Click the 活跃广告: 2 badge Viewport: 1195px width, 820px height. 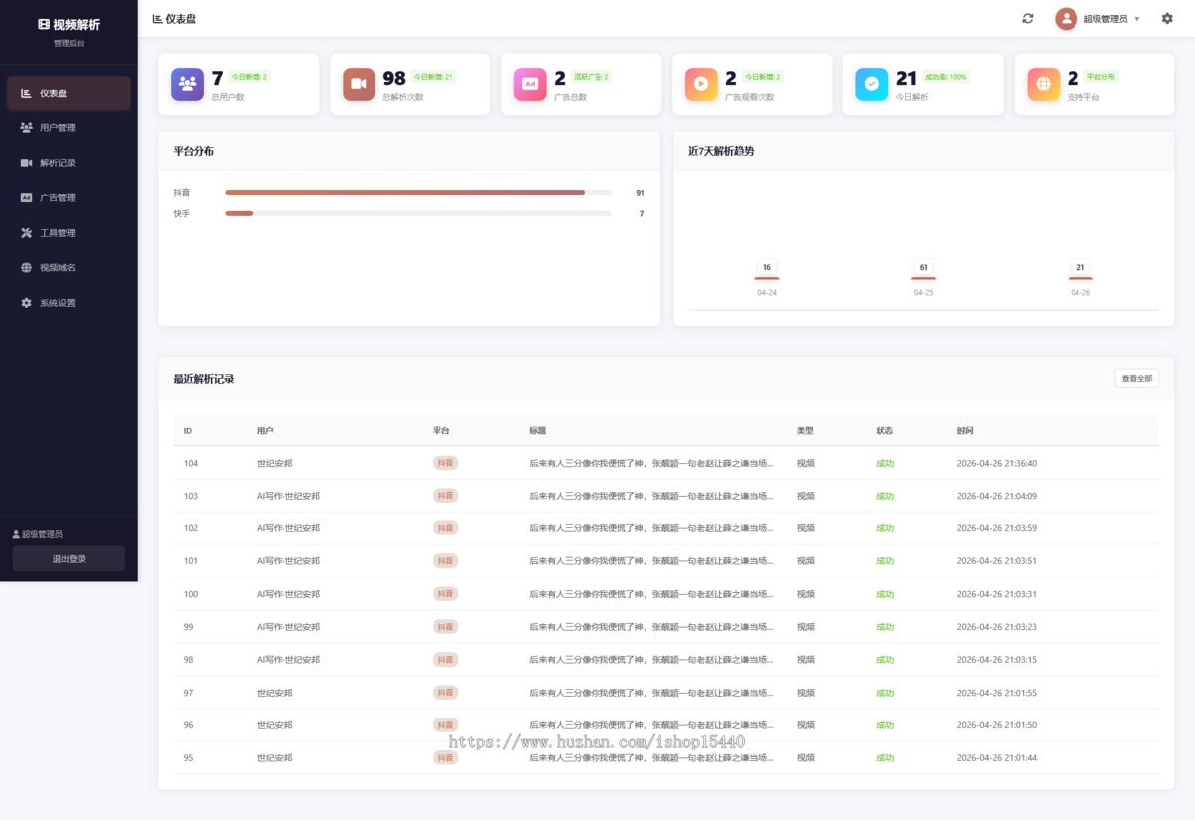[x=592, y=77]
